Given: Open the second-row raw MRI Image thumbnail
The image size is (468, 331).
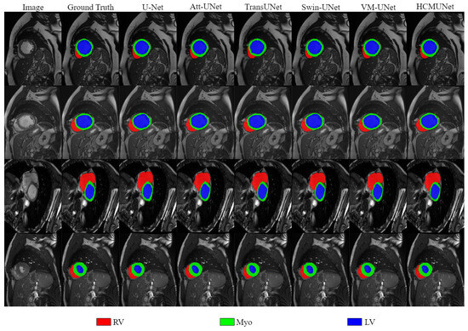Looking at the screenshot, I should click(x=33, y=123).
